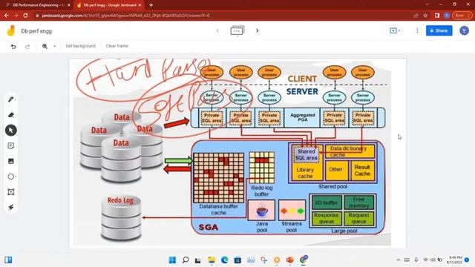Open PowerPoint from the taskbar
Screen dimensions: 475x267
click(x=290, y=260)
